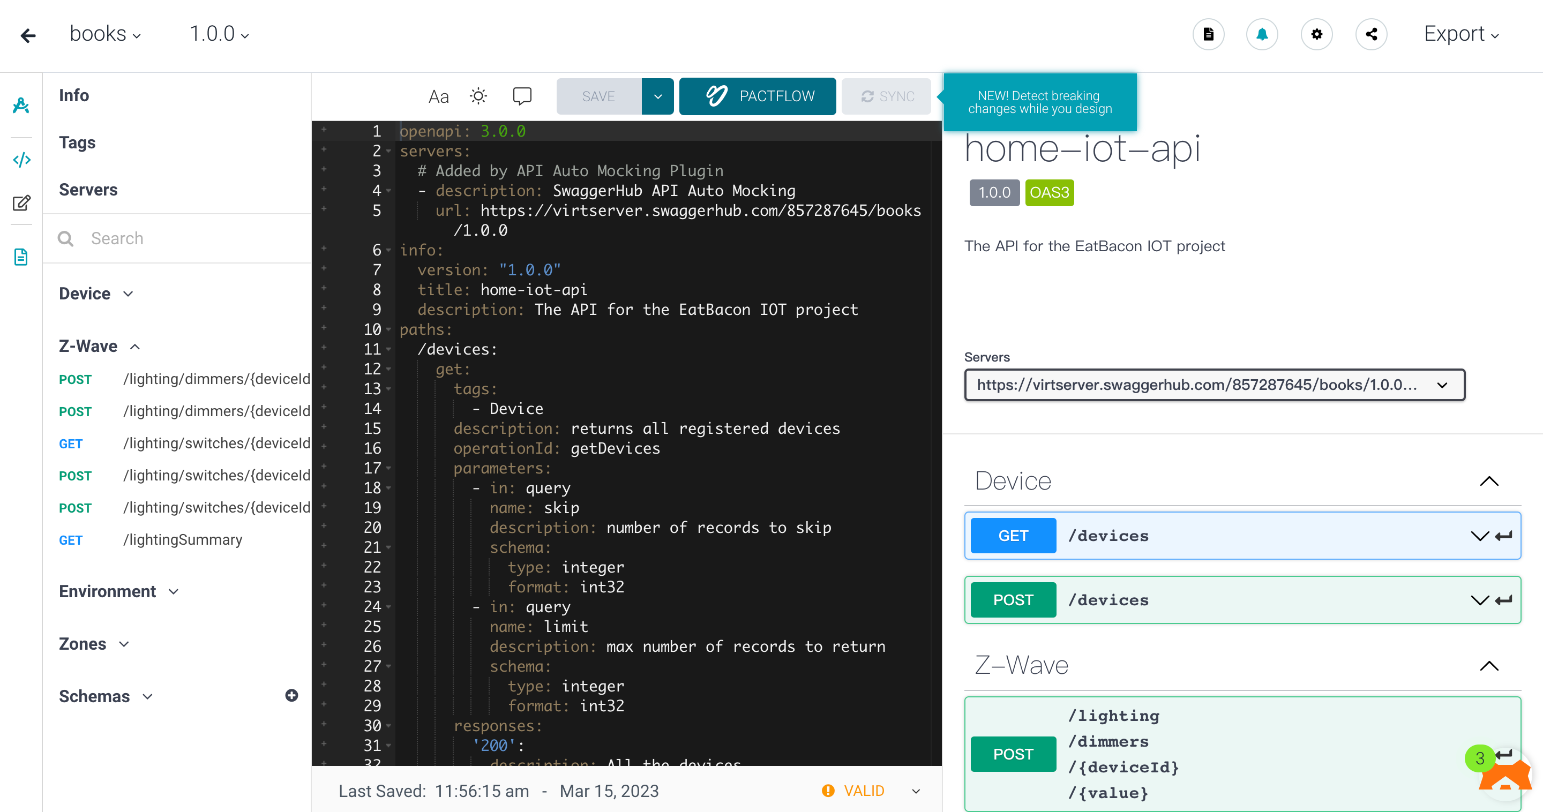The height and width of the screenshot is (812, 1543).
Task: Click the Aa font size icon
Action: click(x=438, y=96)
